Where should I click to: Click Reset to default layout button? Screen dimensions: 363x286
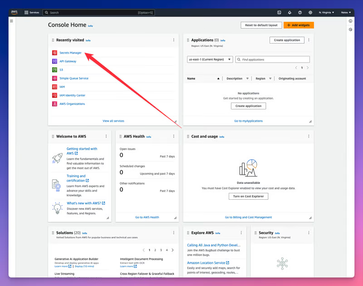pyautogui.click(x=261, y=25)
